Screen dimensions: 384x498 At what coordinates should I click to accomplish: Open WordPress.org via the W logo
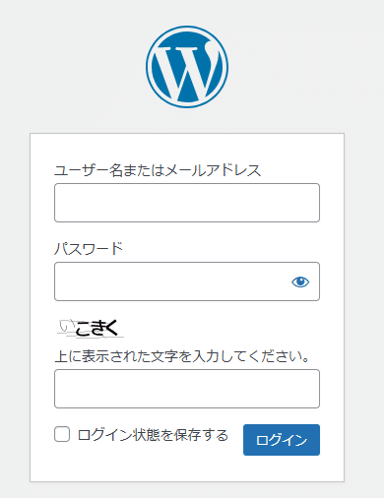click(x=187, y=67)
